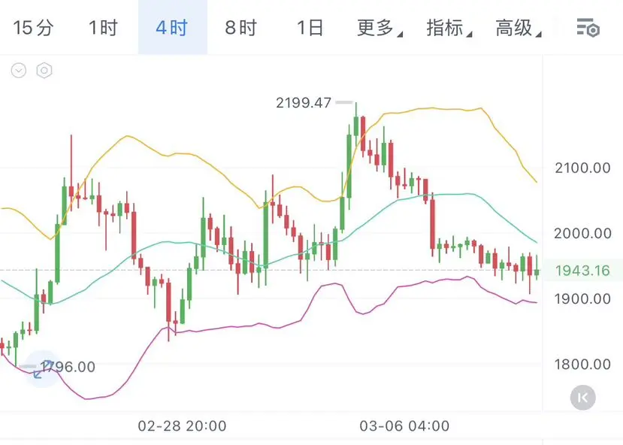Viewport: 623px width, 445px height.
Task: Jump to latest candle with arrow button
Action: pyautogui.click(x=583, y=398)
